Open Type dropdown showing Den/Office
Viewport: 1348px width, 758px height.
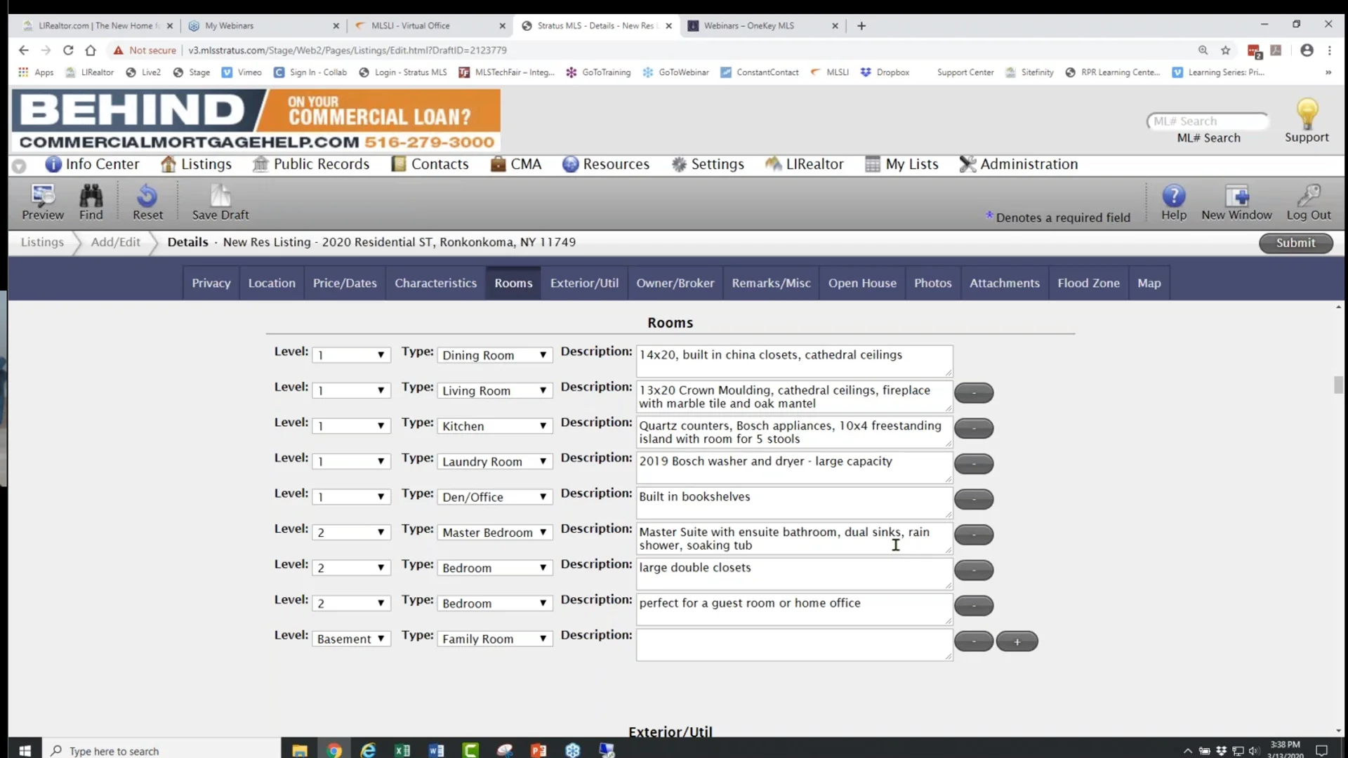click(x=494, y=497)
